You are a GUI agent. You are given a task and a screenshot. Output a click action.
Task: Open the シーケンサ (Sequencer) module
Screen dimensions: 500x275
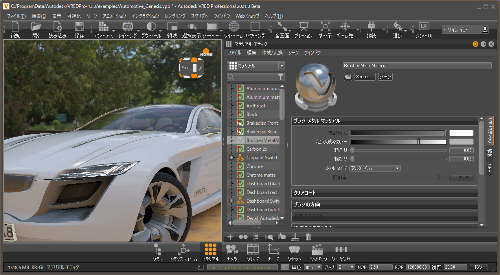tap(341, 253)
